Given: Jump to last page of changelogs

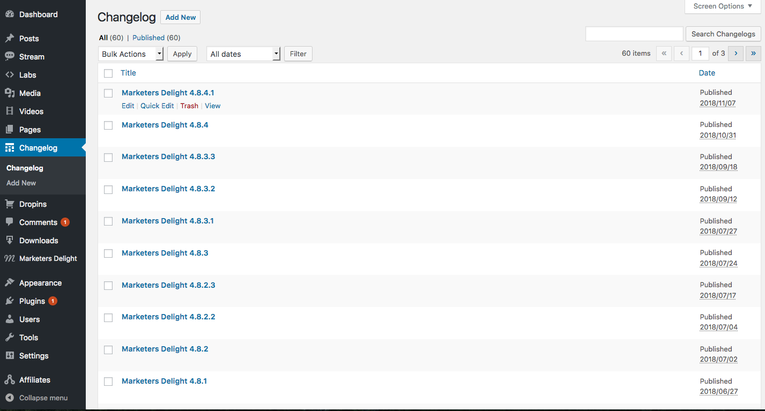Looking at the screenshot, I should [753, 54].
